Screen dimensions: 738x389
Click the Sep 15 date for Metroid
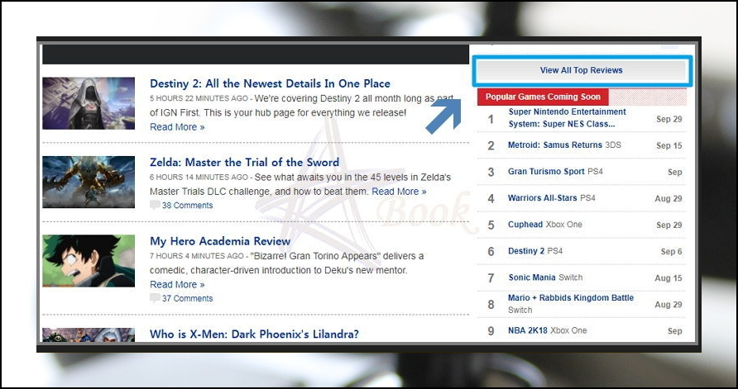(x=669, y=145)
